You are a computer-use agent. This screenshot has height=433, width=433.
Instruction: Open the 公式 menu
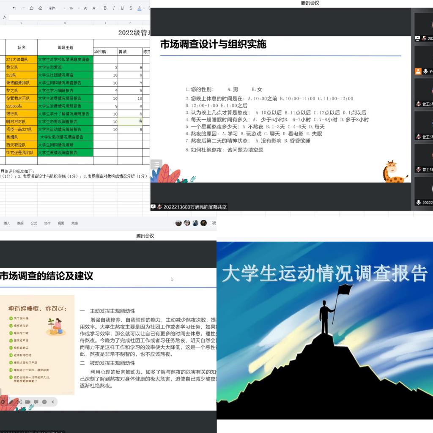pyautogui.click(x=34, y=223)
